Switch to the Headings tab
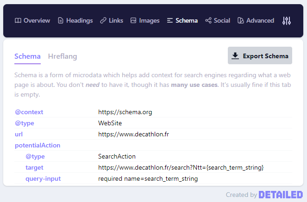This screenshot has width=307, height=202. point(75,20)
